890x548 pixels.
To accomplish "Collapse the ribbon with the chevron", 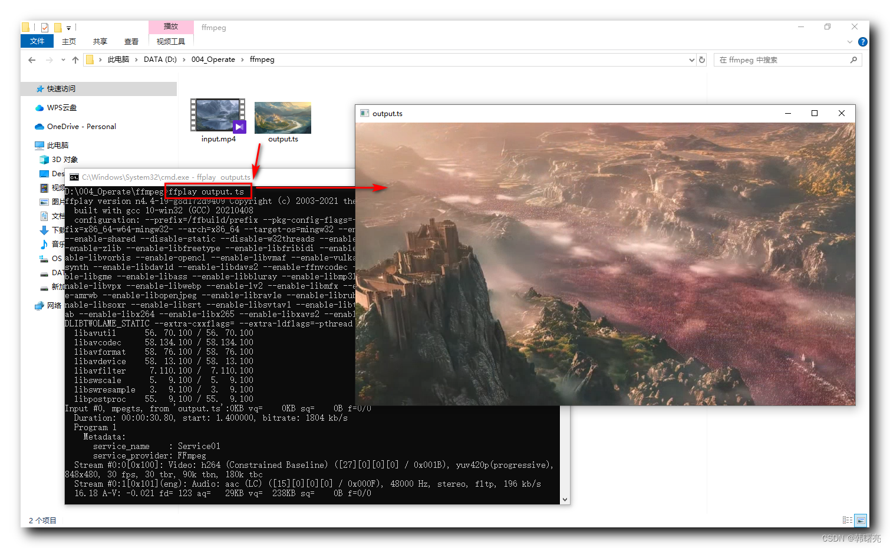I will pyautogui.click(x=849, y=42).
